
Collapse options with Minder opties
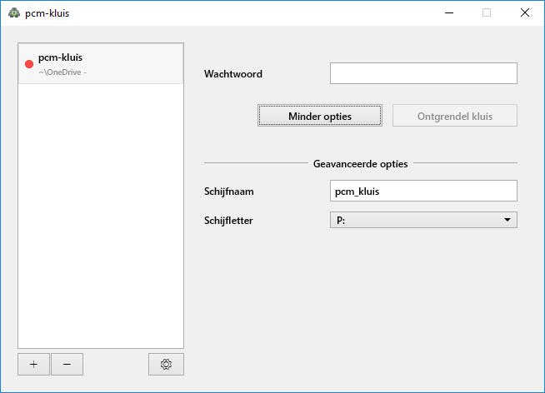click(x=320, y=116)
